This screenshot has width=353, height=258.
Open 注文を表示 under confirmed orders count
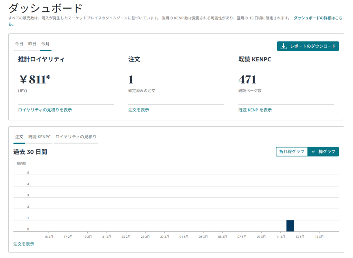[x=139, y=110]
